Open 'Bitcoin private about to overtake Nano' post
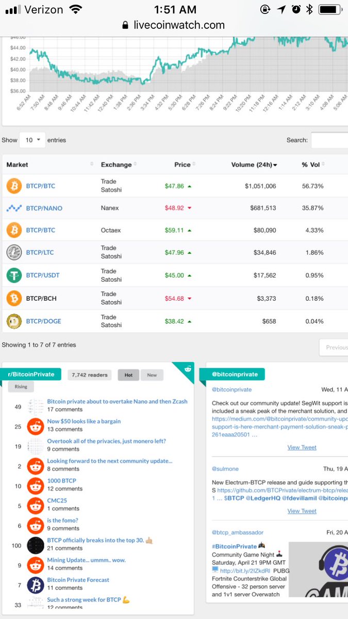This screenshot has width=348, height=619. tap(118, 401)
